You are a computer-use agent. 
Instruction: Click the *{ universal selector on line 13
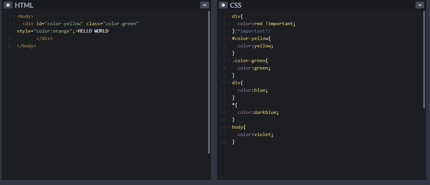235,105
